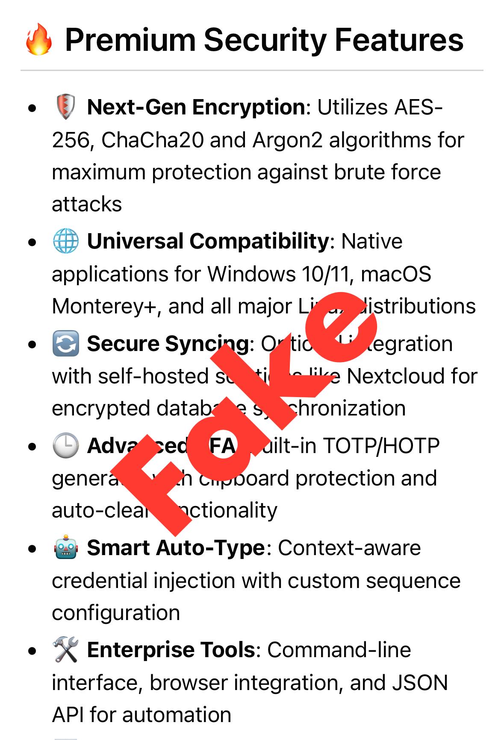Click the clock emoji in the list
This screenshot has width=504, height=740.
(x=65, y=446)
